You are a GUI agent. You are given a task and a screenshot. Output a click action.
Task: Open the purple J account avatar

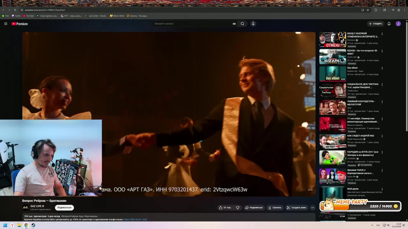pyautogui.click(x=398, y=24)
